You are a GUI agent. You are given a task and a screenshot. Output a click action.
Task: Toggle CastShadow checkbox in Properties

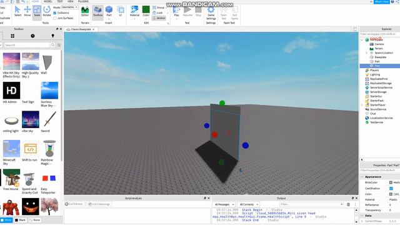click(391, 188)
